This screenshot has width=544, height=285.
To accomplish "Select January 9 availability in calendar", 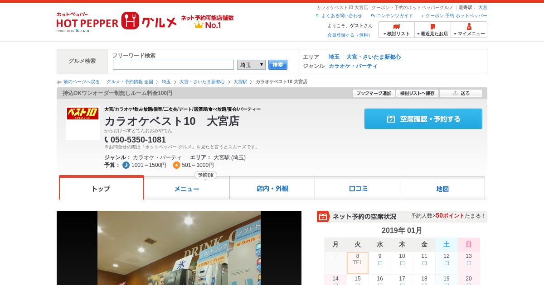I will point(380,263).
